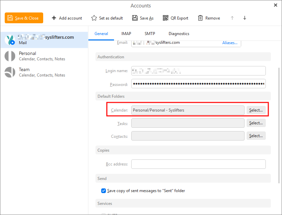Click the Authentication section header

tap(183, 57)
